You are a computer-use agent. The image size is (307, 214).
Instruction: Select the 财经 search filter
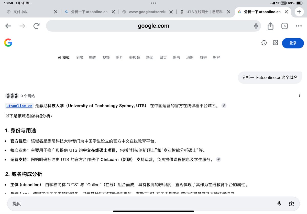tap(216, 58)
